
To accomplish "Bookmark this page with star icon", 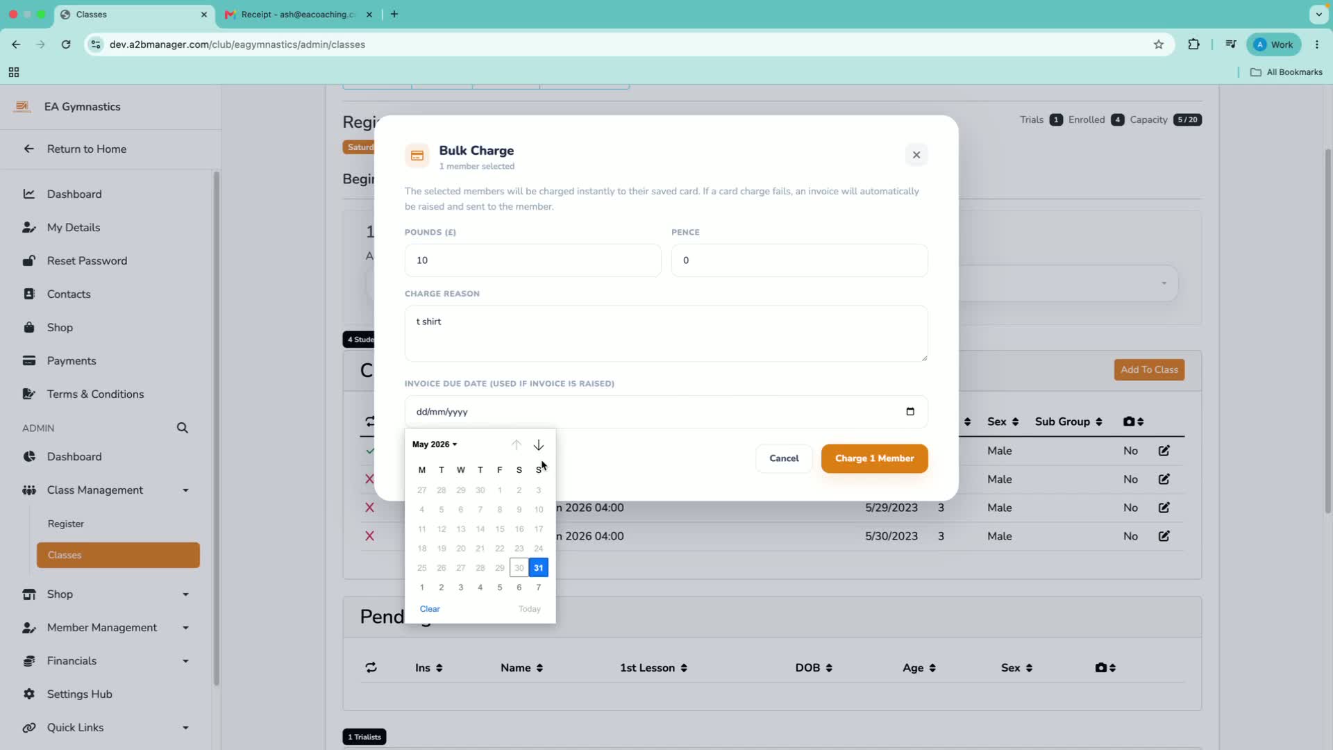I will coord(1159,44).
